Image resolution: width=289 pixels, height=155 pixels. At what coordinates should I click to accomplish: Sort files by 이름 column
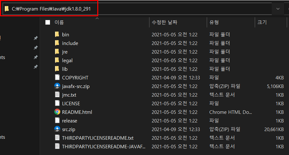point(59,22)
